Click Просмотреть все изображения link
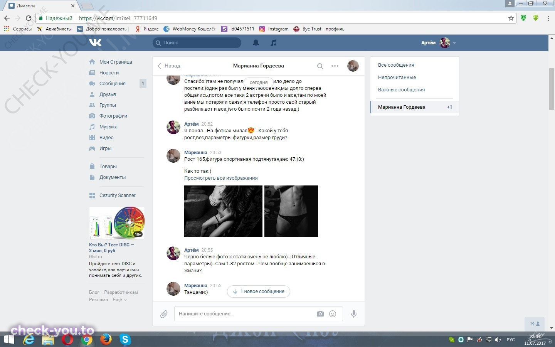This screenshot has height=347, width=555. [221, 178]
